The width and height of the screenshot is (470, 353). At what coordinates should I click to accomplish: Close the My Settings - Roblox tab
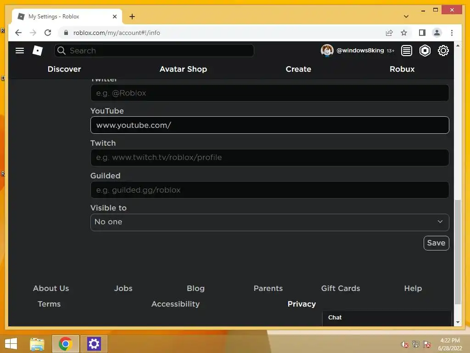(114, 17)
